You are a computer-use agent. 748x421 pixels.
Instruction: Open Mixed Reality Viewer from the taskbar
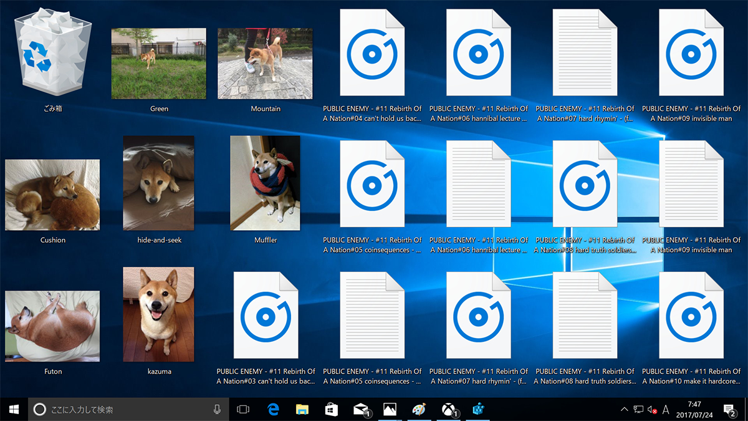pyautogui.click(x=477, y=410)
